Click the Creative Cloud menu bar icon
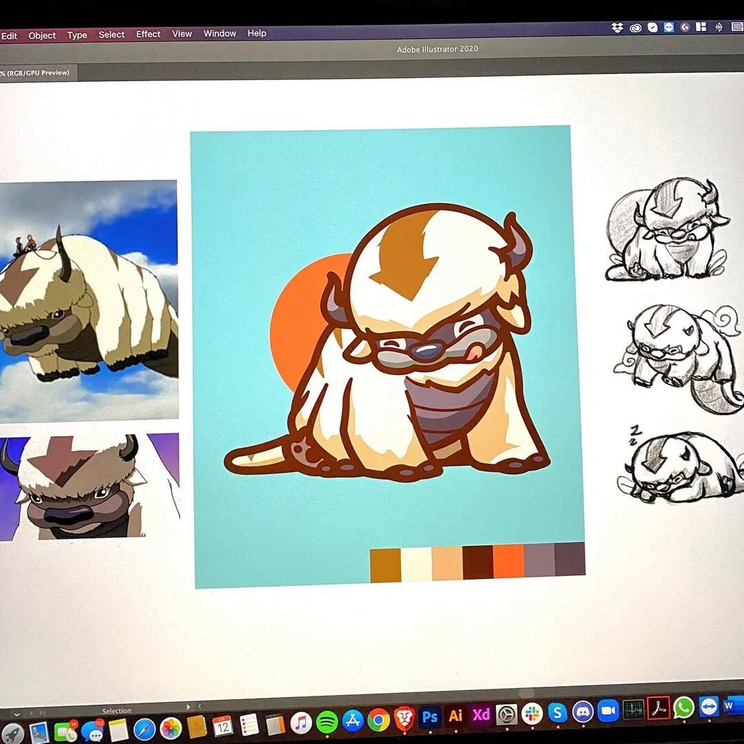This screenshot has width=744, height=744. pos(635,28)
